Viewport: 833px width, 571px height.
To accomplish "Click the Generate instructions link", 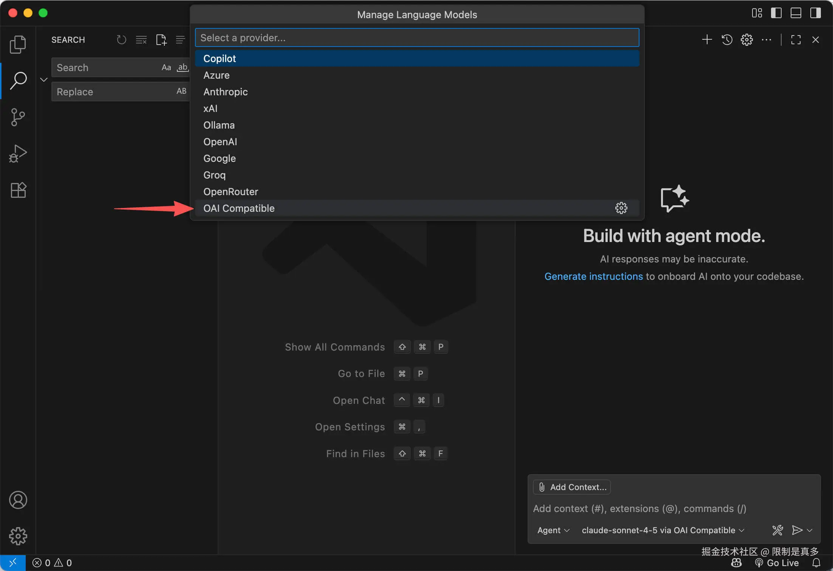I will click(x=593, y=276).
